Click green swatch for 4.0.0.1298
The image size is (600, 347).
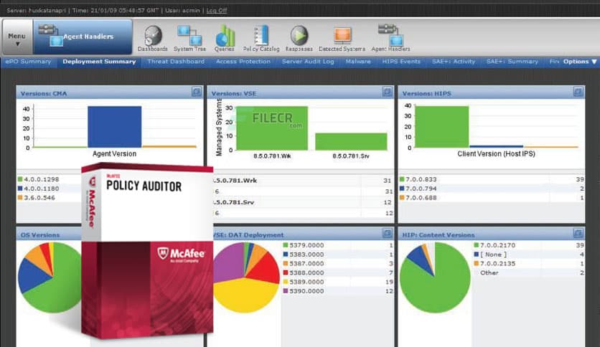(20, 179)
